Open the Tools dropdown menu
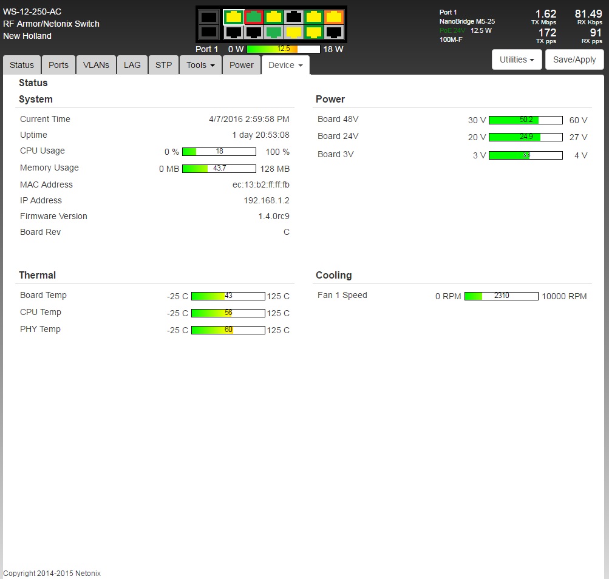Viewport: 609px width, 579px height. point(200,65)
